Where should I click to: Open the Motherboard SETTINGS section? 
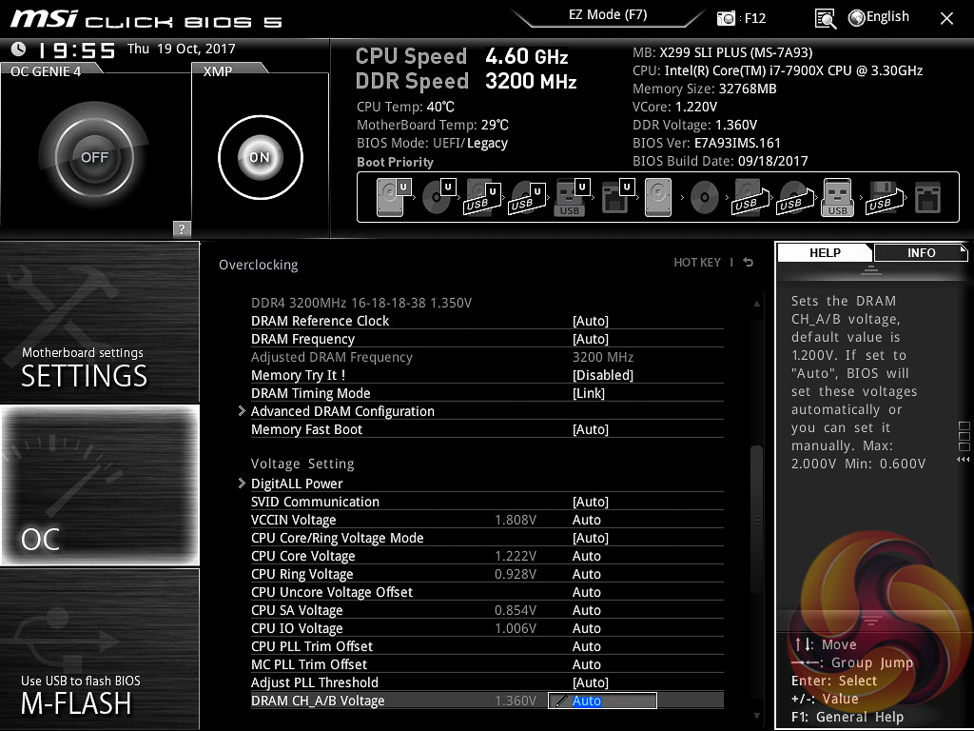coord(100,324)
